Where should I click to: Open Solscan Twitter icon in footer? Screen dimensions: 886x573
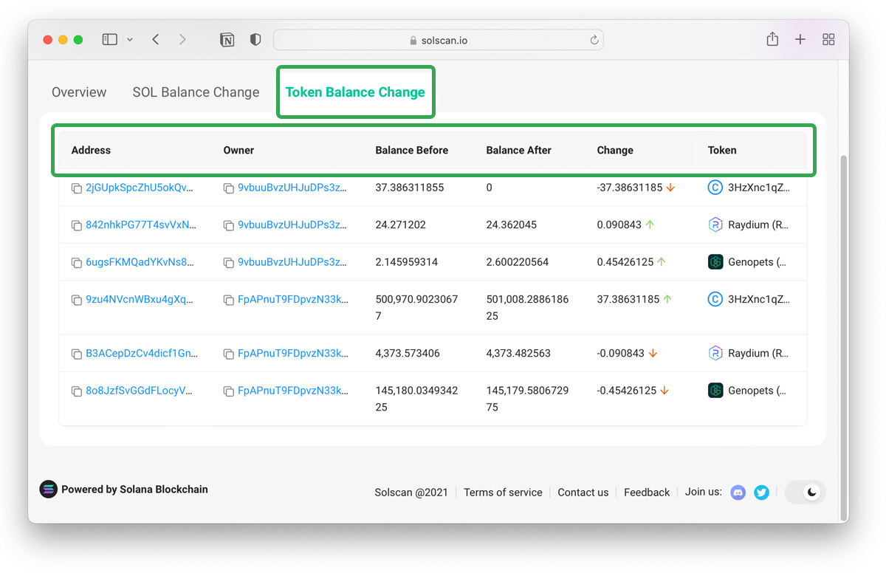point(761,492)
